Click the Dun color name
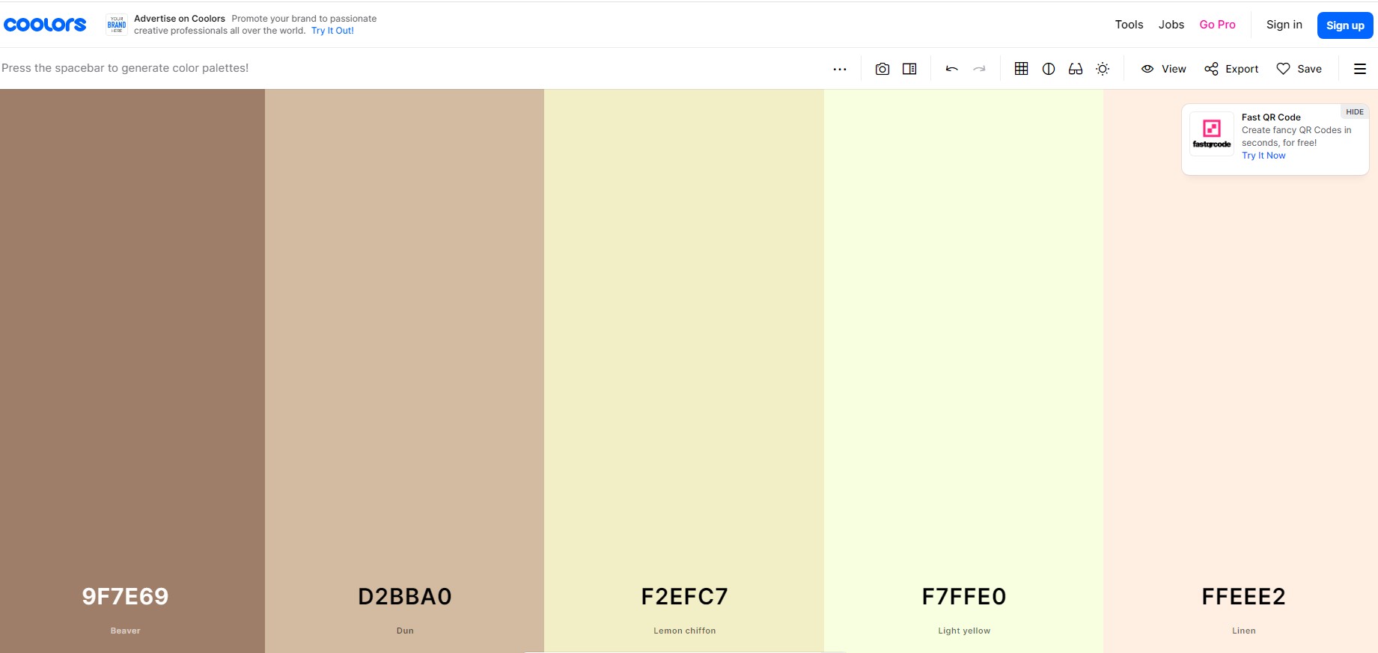This screenshot has width=1378, height=653. coord(405,631)
